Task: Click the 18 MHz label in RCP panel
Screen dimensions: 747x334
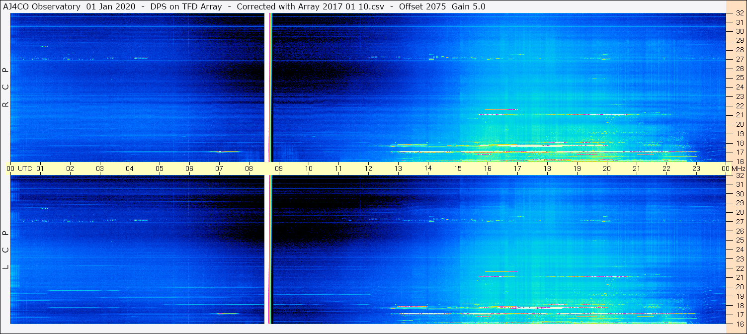Action: (739, 143)
